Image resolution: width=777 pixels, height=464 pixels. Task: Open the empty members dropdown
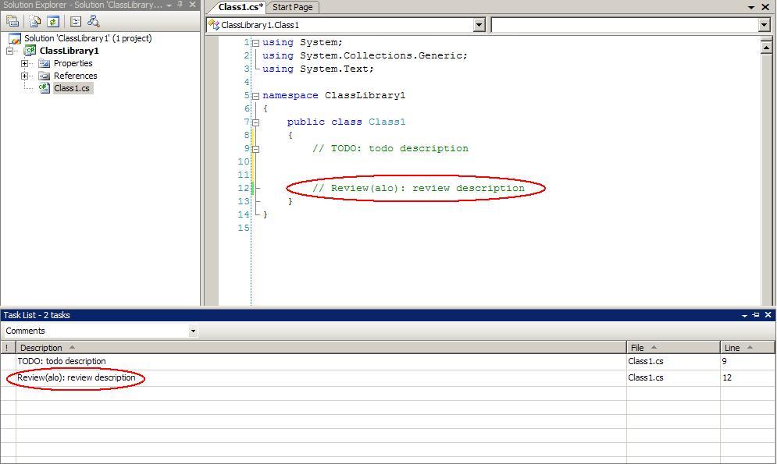click(764, 25)
